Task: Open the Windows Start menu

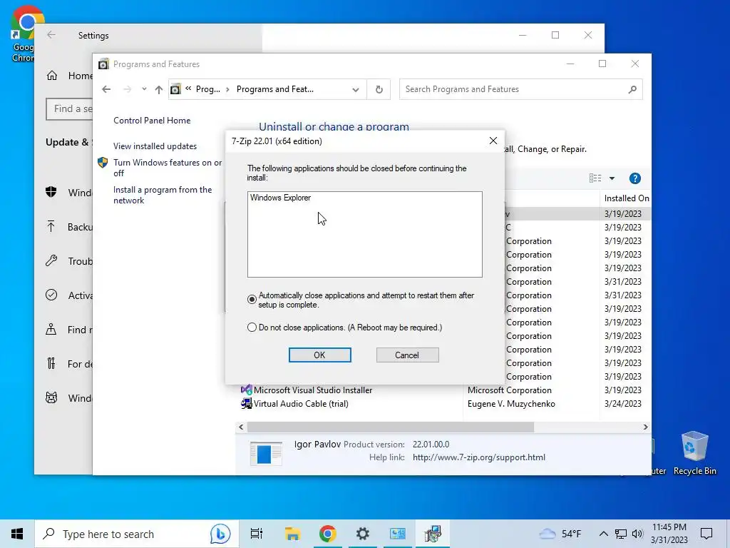Action: (x=17, y=534)
